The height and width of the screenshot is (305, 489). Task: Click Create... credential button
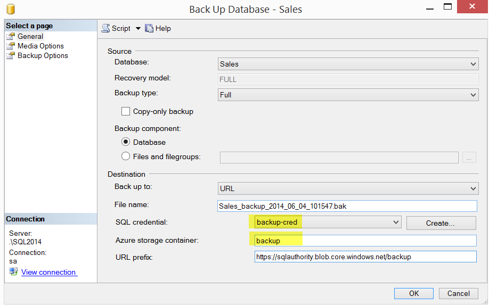point(441,223)
